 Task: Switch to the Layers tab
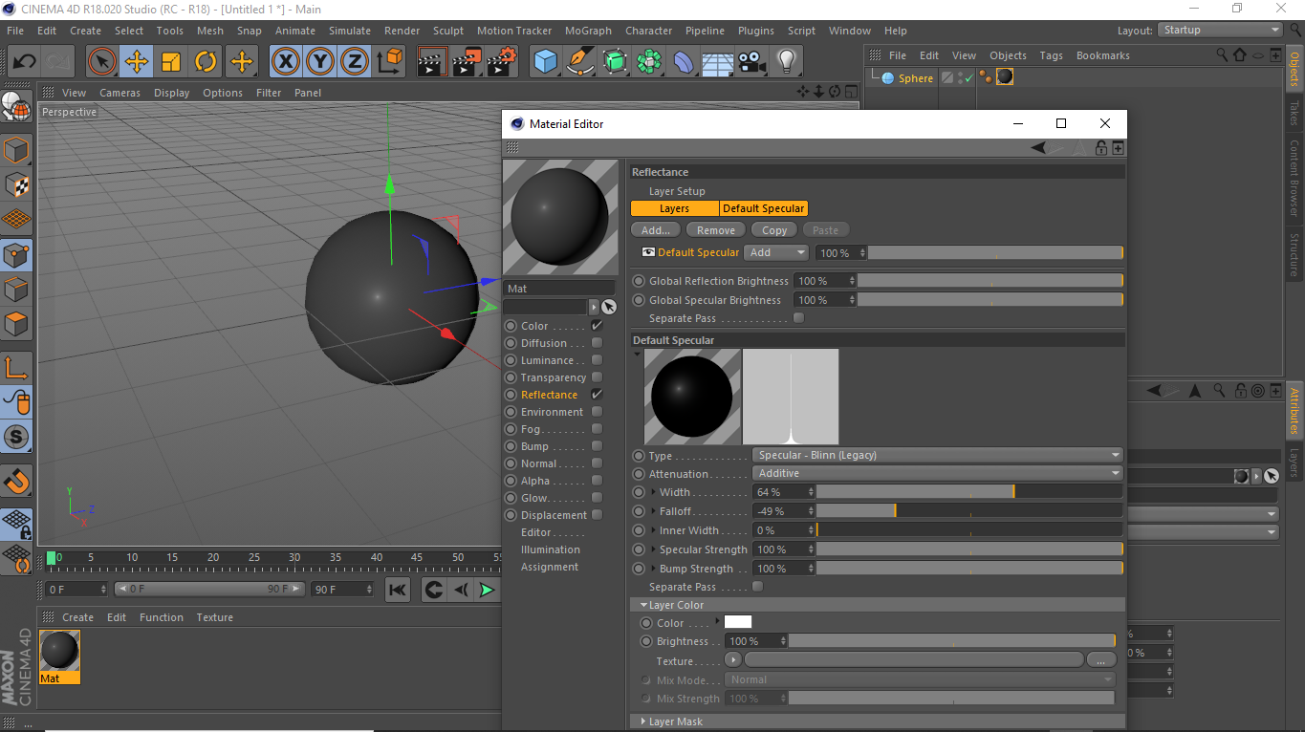pyautogui.click(x=674, y=208)
